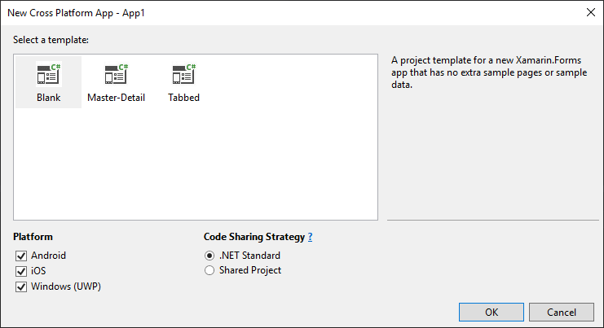Uncheck the Android platform checkbox

(x=21, y=256)
